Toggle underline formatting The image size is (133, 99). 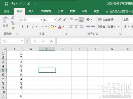[32, 27]
